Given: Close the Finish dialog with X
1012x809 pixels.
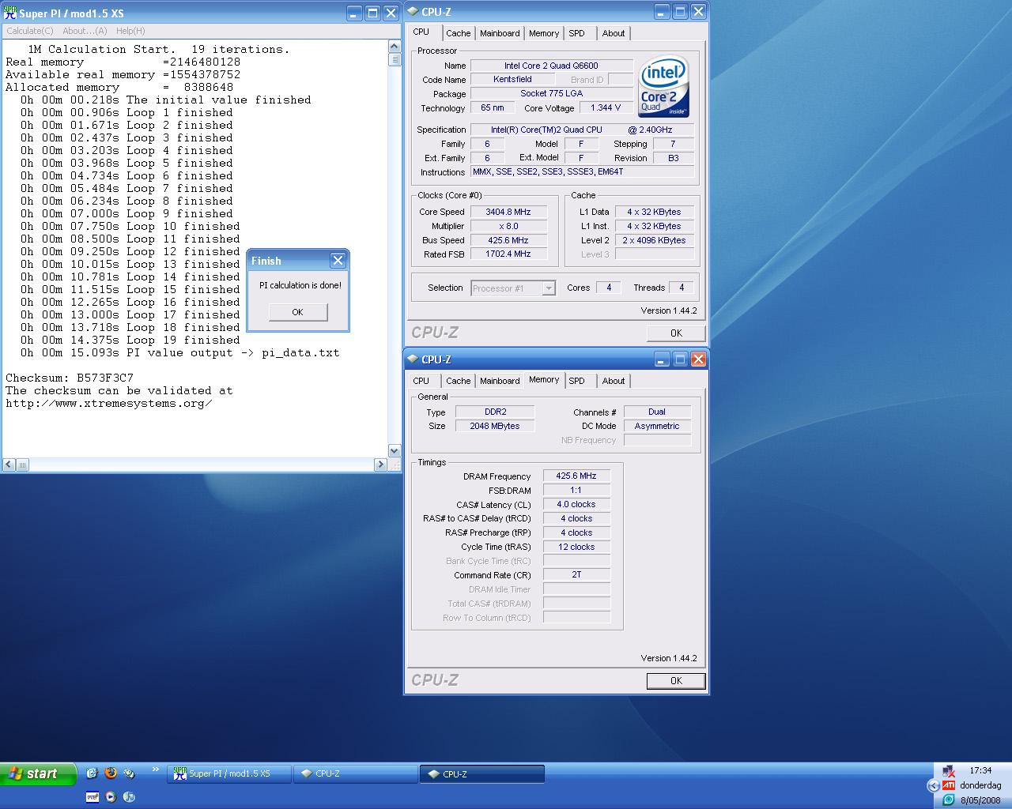Looking at the screenshot, I should coord(338,261).
